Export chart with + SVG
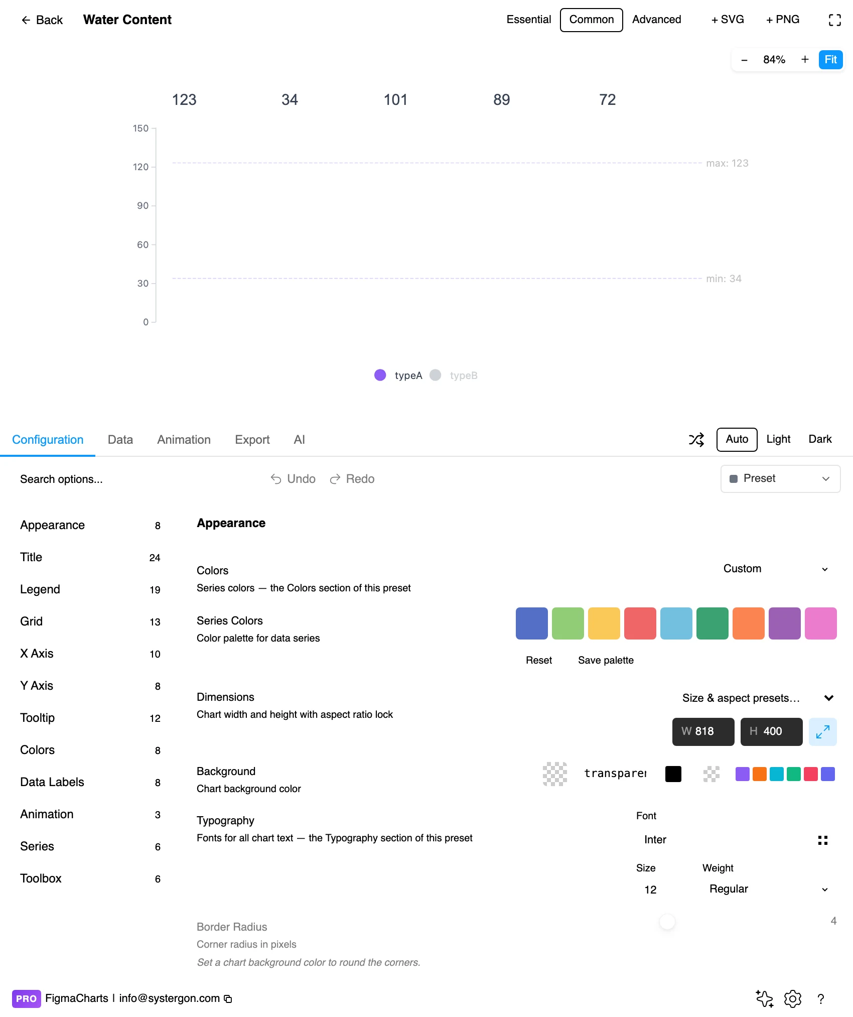This screenshot has height=1017, width=853. coord(727,20)
